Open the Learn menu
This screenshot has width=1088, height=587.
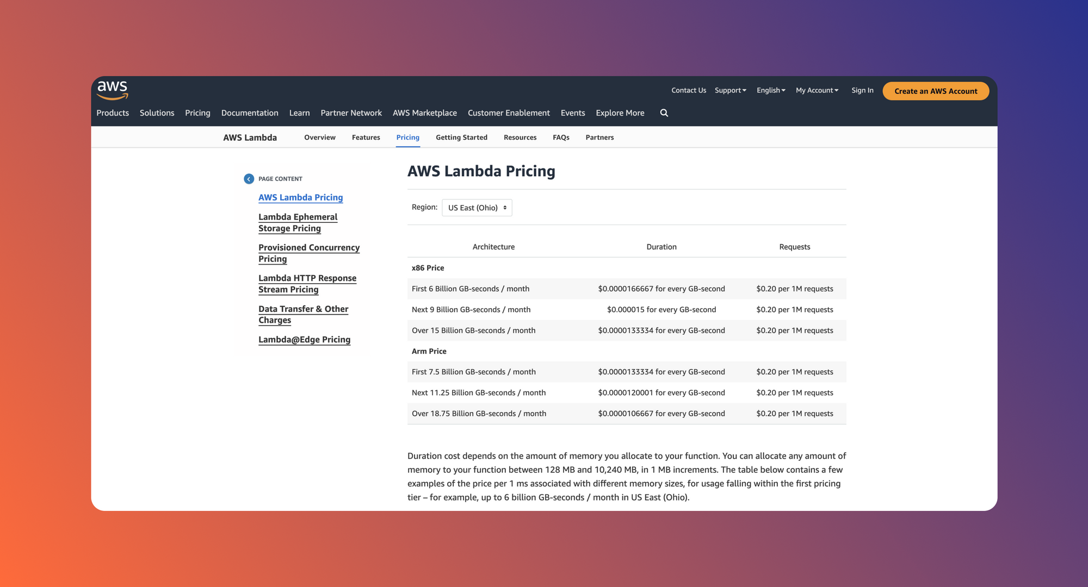[299, 113]
